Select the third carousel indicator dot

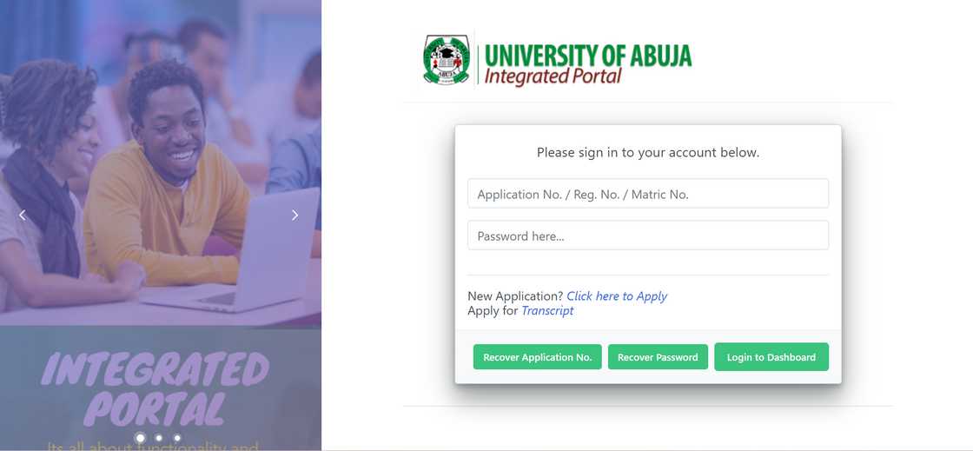pyautogui.click(x=177, y=438)
